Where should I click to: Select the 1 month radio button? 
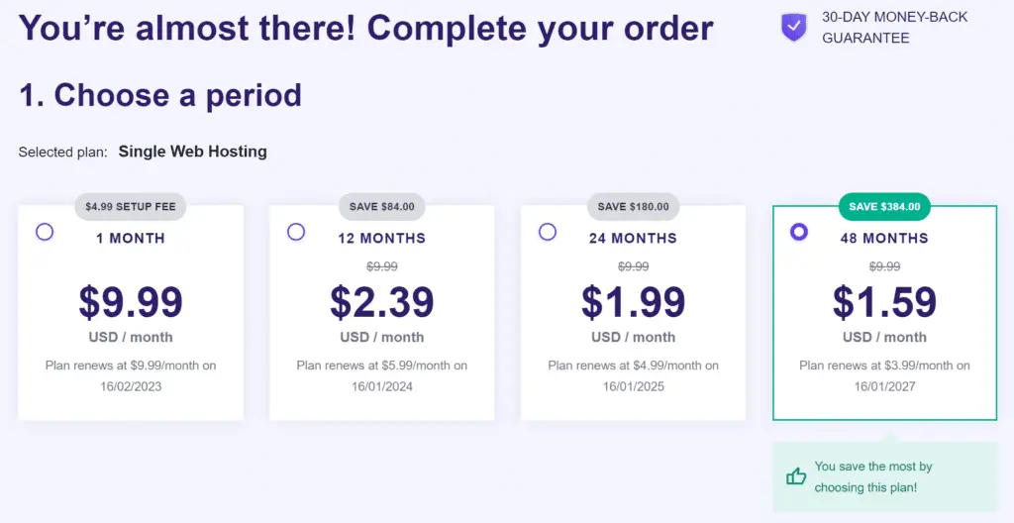(45, 232)
